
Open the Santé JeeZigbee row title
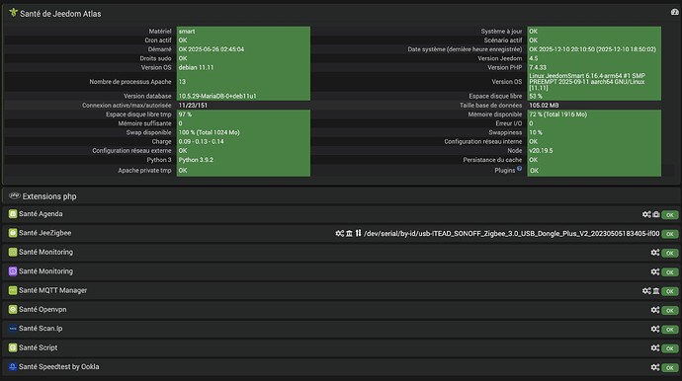(44, 233)
